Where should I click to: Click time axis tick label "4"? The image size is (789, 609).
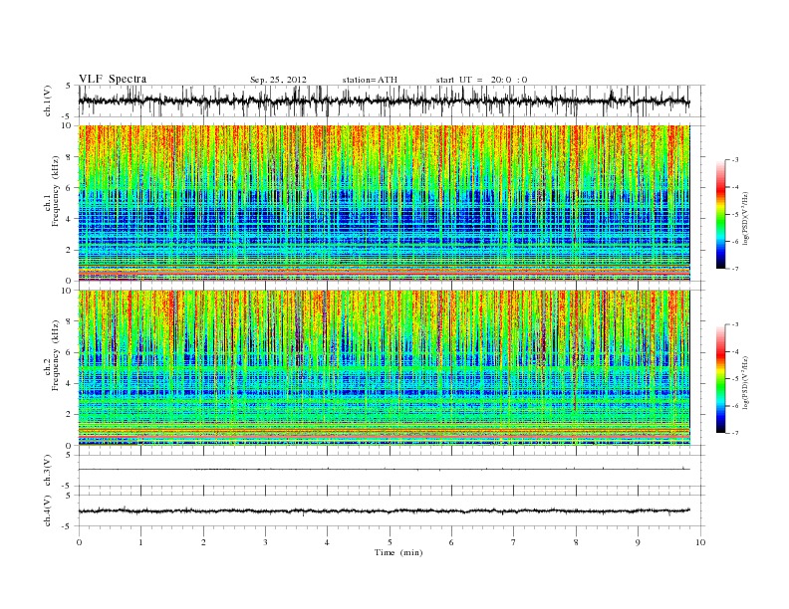click(327, 542)
